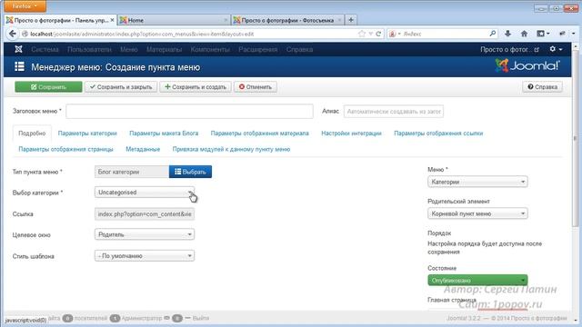582x327 pixels.
Task: Open the Система menu
Action: pyautogui.click(x=45, y=49)
